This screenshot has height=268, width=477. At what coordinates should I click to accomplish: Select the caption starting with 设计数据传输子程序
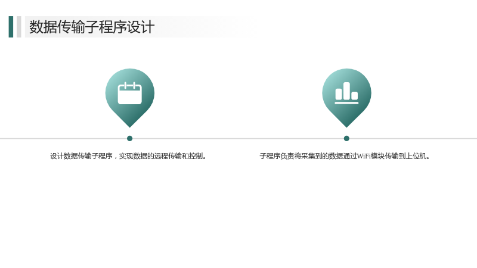pyautogui.click(x=128, y=156)
